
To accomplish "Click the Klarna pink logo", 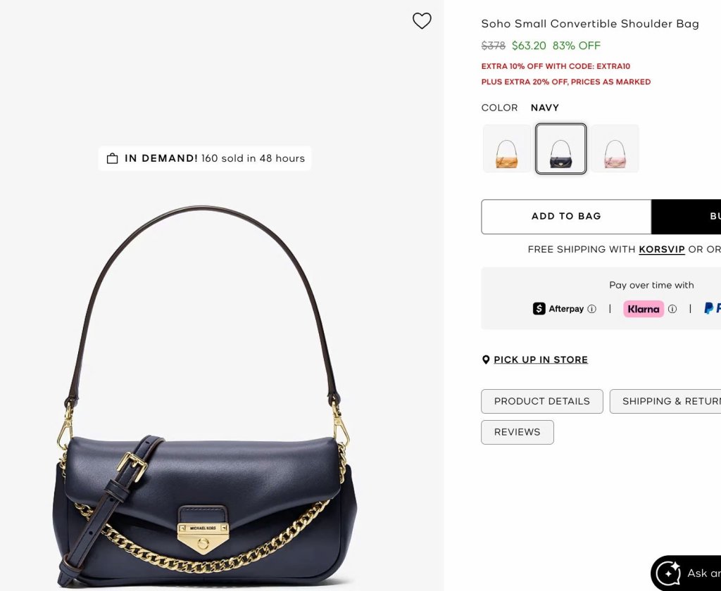I will [644, 309].
